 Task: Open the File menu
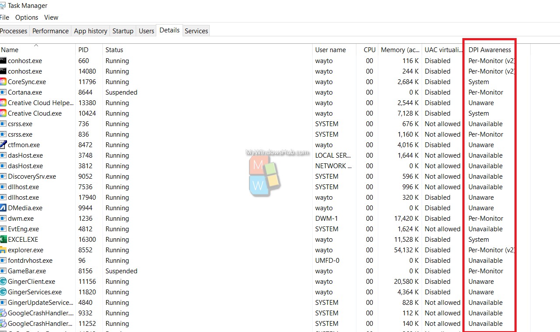[4, 18]
